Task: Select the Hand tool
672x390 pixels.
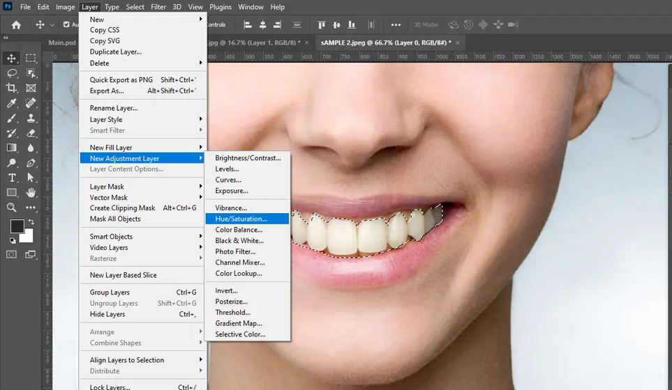Action: click(31, 193)
